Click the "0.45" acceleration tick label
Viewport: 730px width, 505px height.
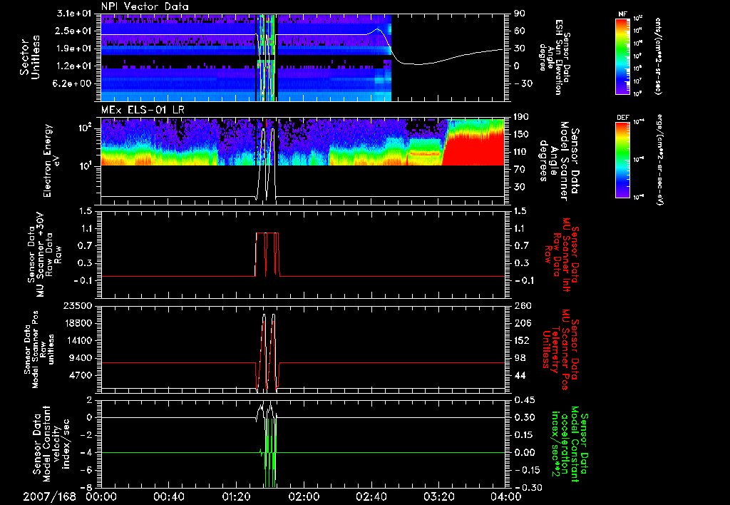524,400
